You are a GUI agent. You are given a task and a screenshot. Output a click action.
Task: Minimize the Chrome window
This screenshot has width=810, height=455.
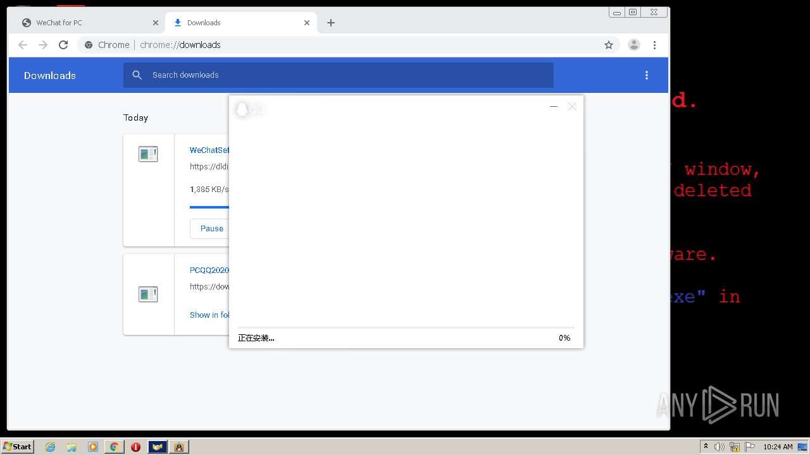(617, 12)
